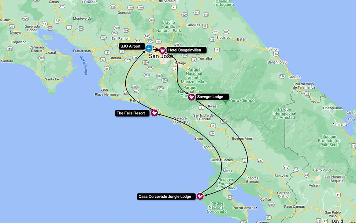Open Casa Corcovado Jungle Lodge black label
Image resolution: width=356 pixels, height=223 pixels.
point(166,196)
